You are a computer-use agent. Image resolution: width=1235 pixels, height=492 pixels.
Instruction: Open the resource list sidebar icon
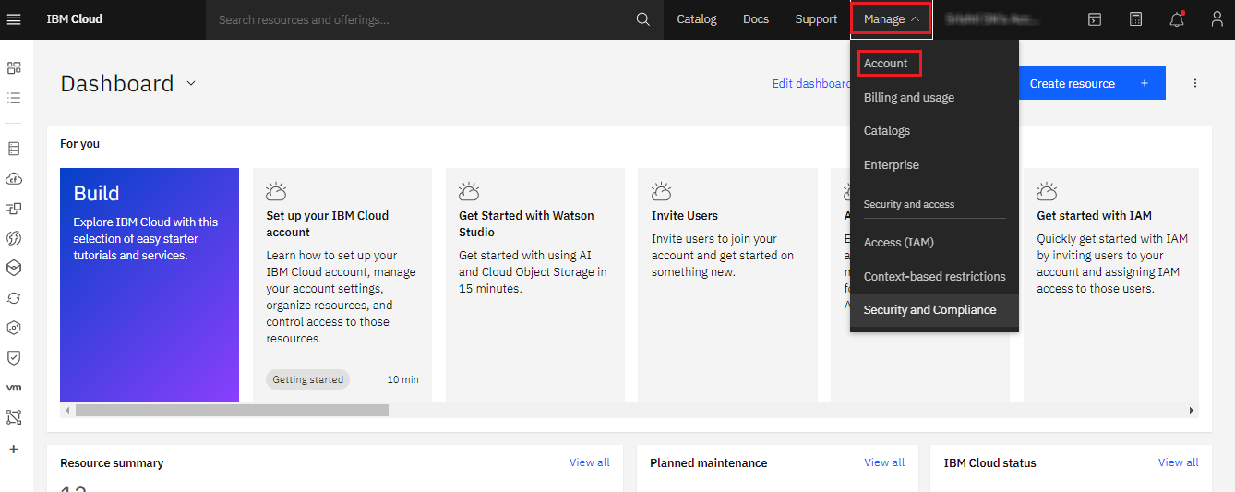[14, 97]
